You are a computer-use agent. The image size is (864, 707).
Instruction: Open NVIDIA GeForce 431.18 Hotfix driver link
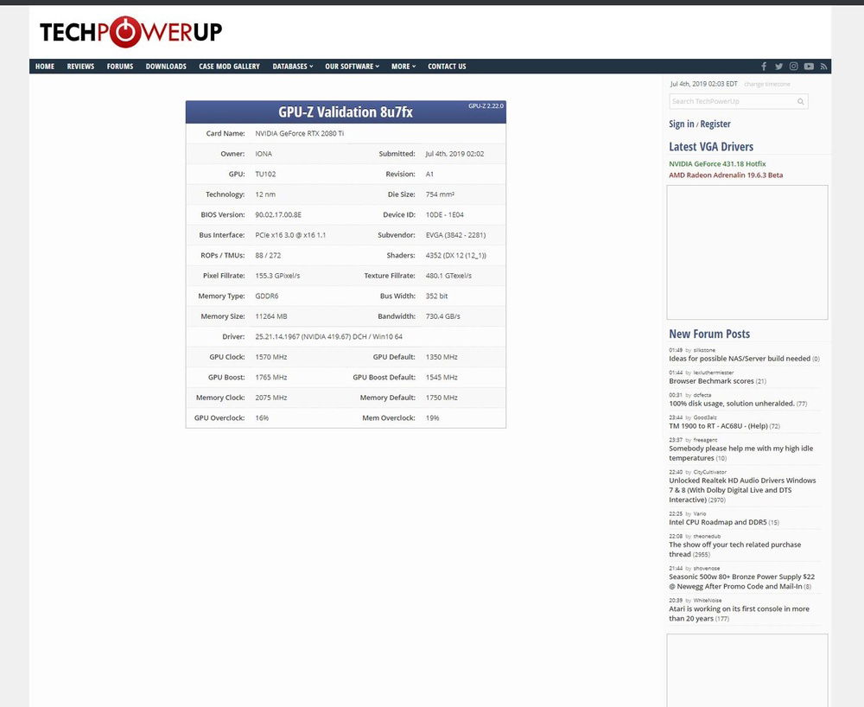coord(717,163)
